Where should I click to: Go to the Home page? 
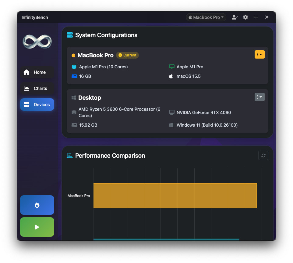[37, 72]
